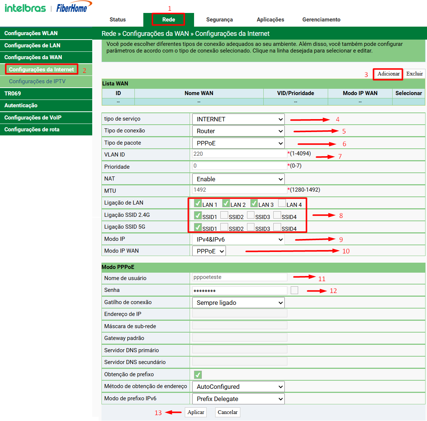
Task: Click the MTU input field
Action: click(x=240, y=190)
